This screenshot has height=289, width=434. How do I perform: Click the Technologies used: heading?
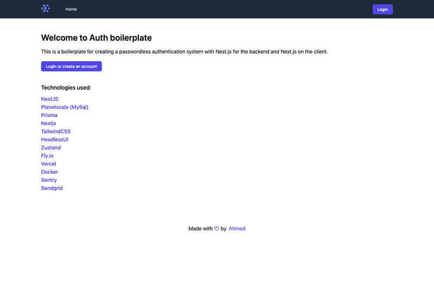[66, 88]
